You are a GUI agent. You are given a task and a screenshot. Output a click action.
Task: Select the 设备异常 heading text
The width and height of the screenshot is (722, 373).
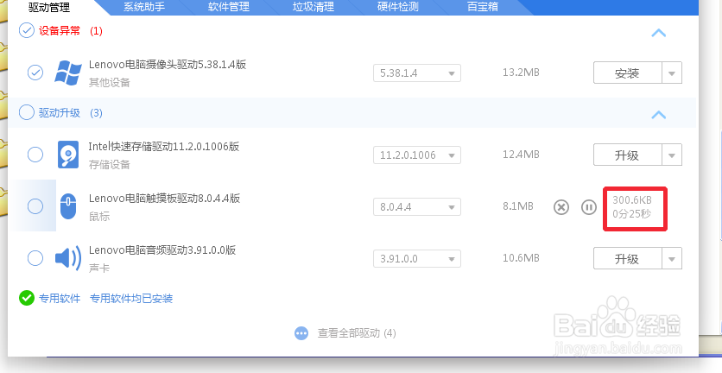tap(60, 31)
